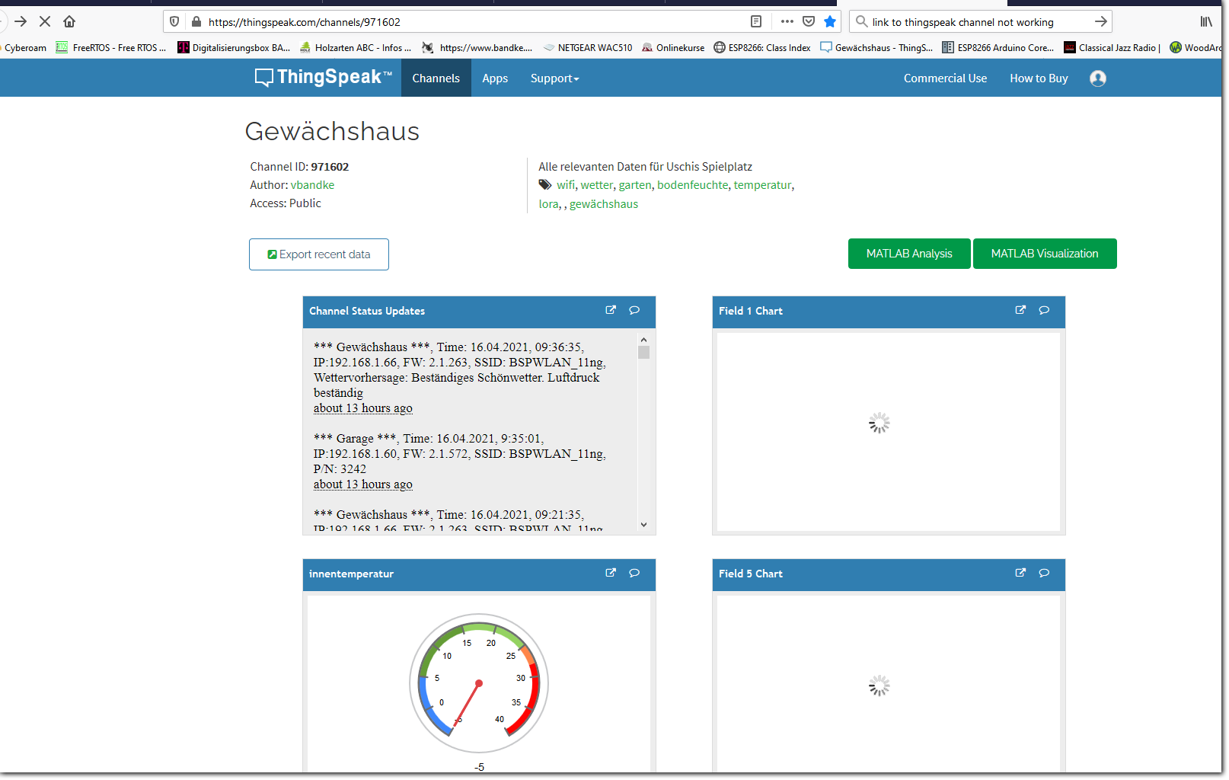Click the search box magnifier icon
Image resolution: width=1229 pixels, height=780 pixels.
coord(861,21)
